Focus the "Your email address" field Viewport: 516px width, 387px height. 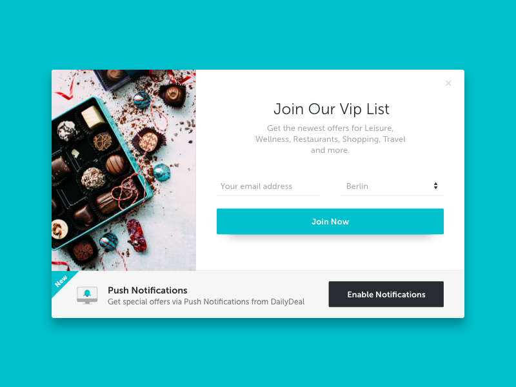(x=268, y=186)
